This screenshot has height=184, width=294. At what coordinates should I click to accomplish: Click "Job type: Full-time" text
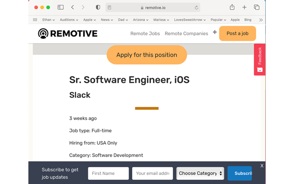[91, 131]
